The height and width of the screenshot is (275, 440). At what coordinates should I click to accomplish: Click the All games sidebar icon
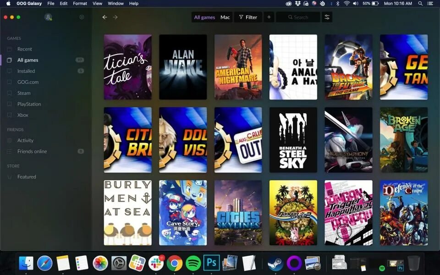(9, 60)
